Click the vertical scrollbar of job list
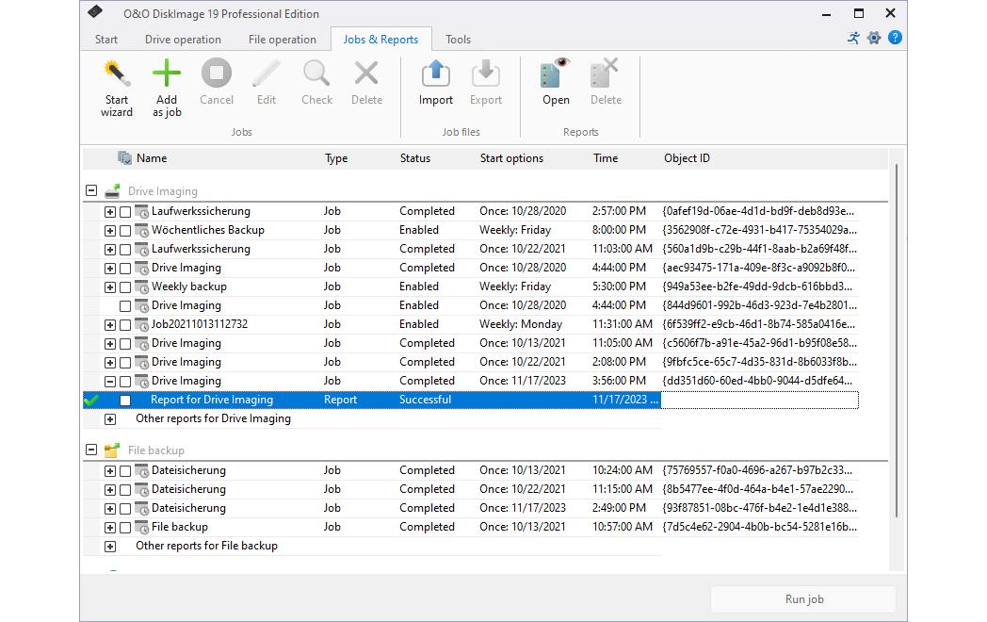987x622 pixels. pyautogui.click(x=897, y=340)
